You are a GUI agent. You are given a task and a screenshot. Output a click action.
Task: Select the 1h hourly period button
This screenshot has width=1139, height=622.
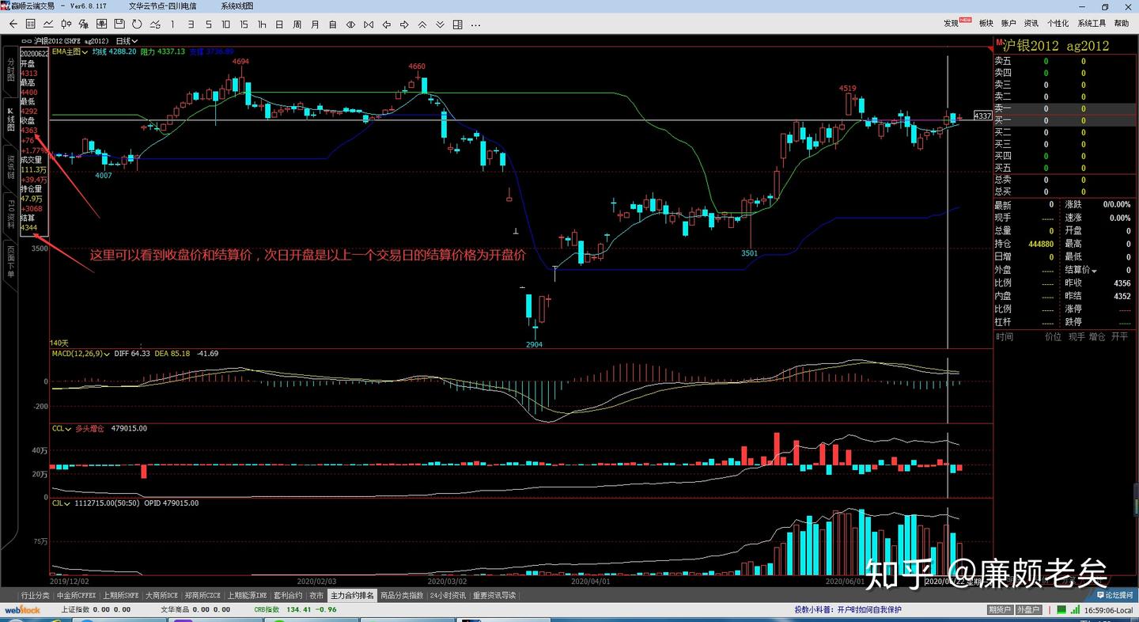click(262, 25)
